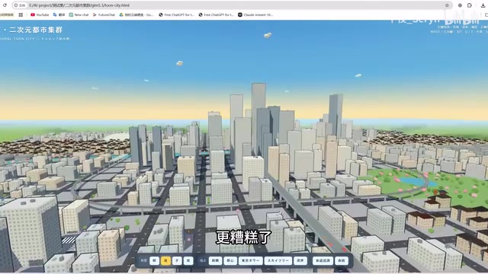Click the round gray icon beside the star

coord(460,5)
